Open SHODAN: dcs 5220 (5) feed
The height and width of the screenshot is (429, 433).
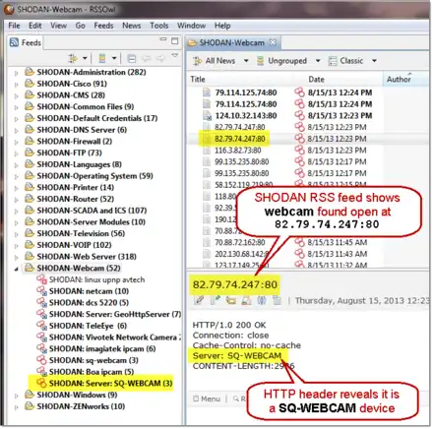tap(89, 303)
